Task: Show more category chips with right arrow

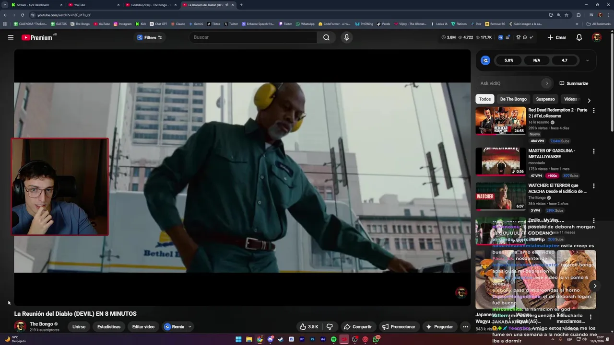Action: click(x=589, y=100)
